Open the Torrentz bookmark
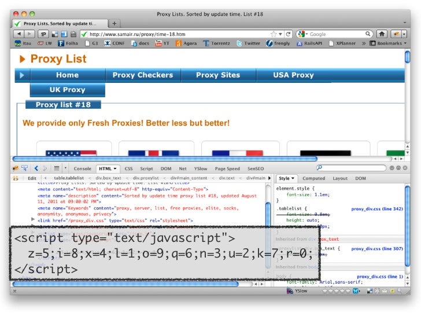Screen dimensions: 421x316 (216, 43)
